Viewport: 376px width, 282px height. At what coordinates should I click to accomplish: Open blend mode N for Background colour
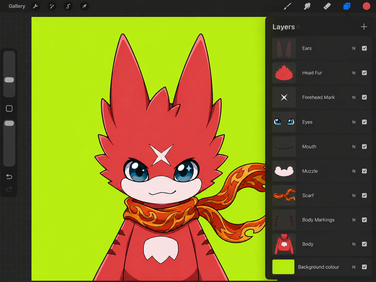coord(354,267)
